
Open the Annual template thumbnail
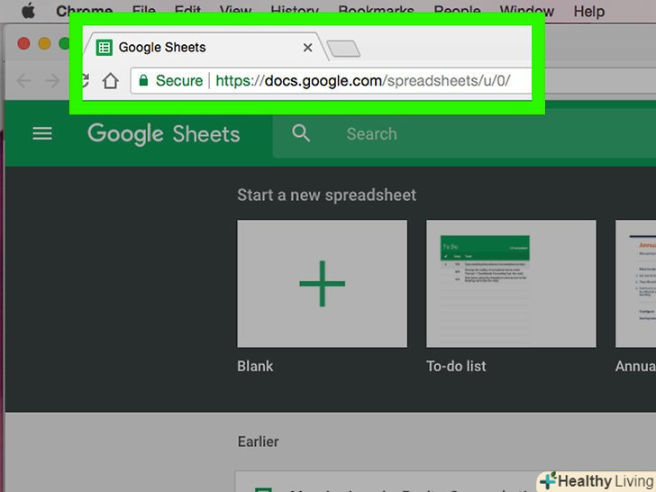[635, 284]
